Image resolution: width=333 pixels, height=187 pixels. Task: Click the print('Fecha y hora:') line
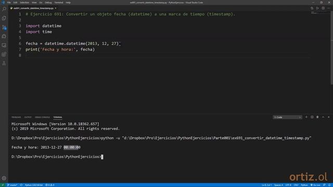(x=60, y=49)
